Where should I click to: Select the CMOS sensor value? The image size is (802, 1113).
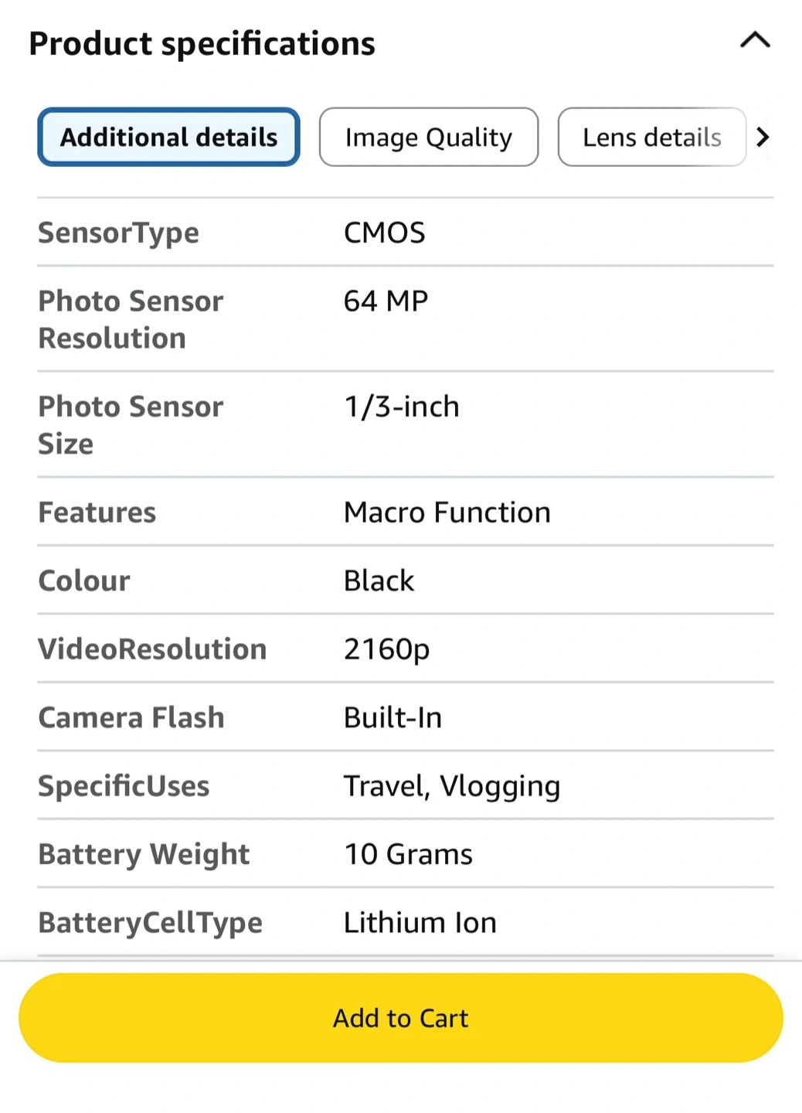coord(384,233)
